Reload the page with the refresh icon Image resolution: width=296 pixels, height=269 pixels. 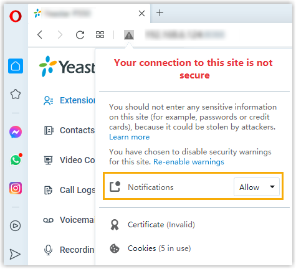tap(80, 35)
